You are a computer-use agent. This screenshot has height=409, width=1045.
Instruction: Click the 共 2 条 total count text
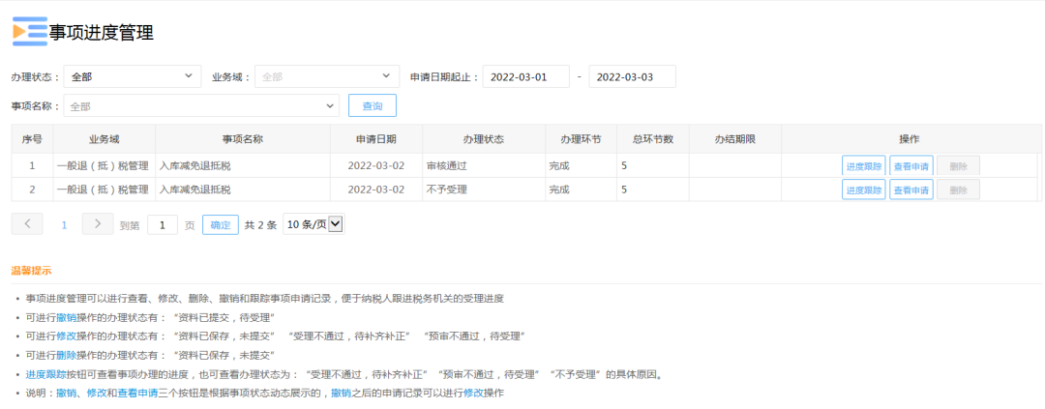(260, 225)
